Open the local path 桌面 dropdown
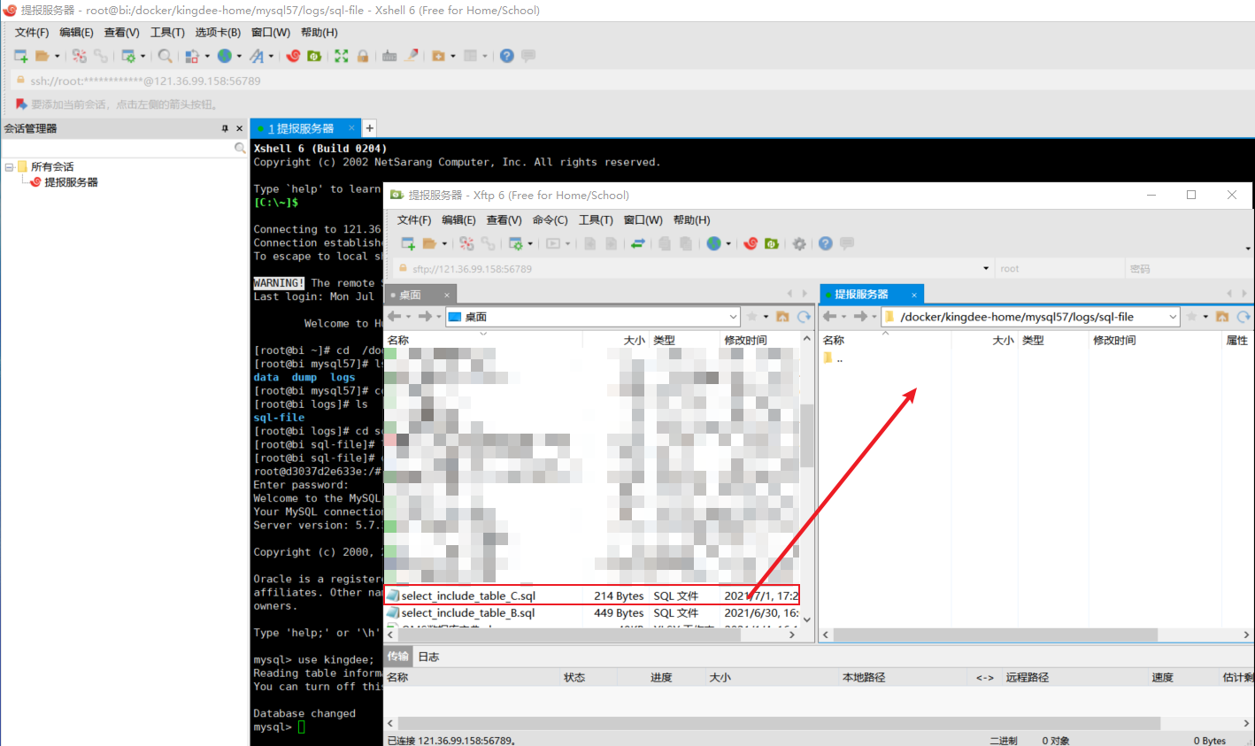Viewport: 1255px width, 746px height. pyautogui.click(x=734, y=317)
